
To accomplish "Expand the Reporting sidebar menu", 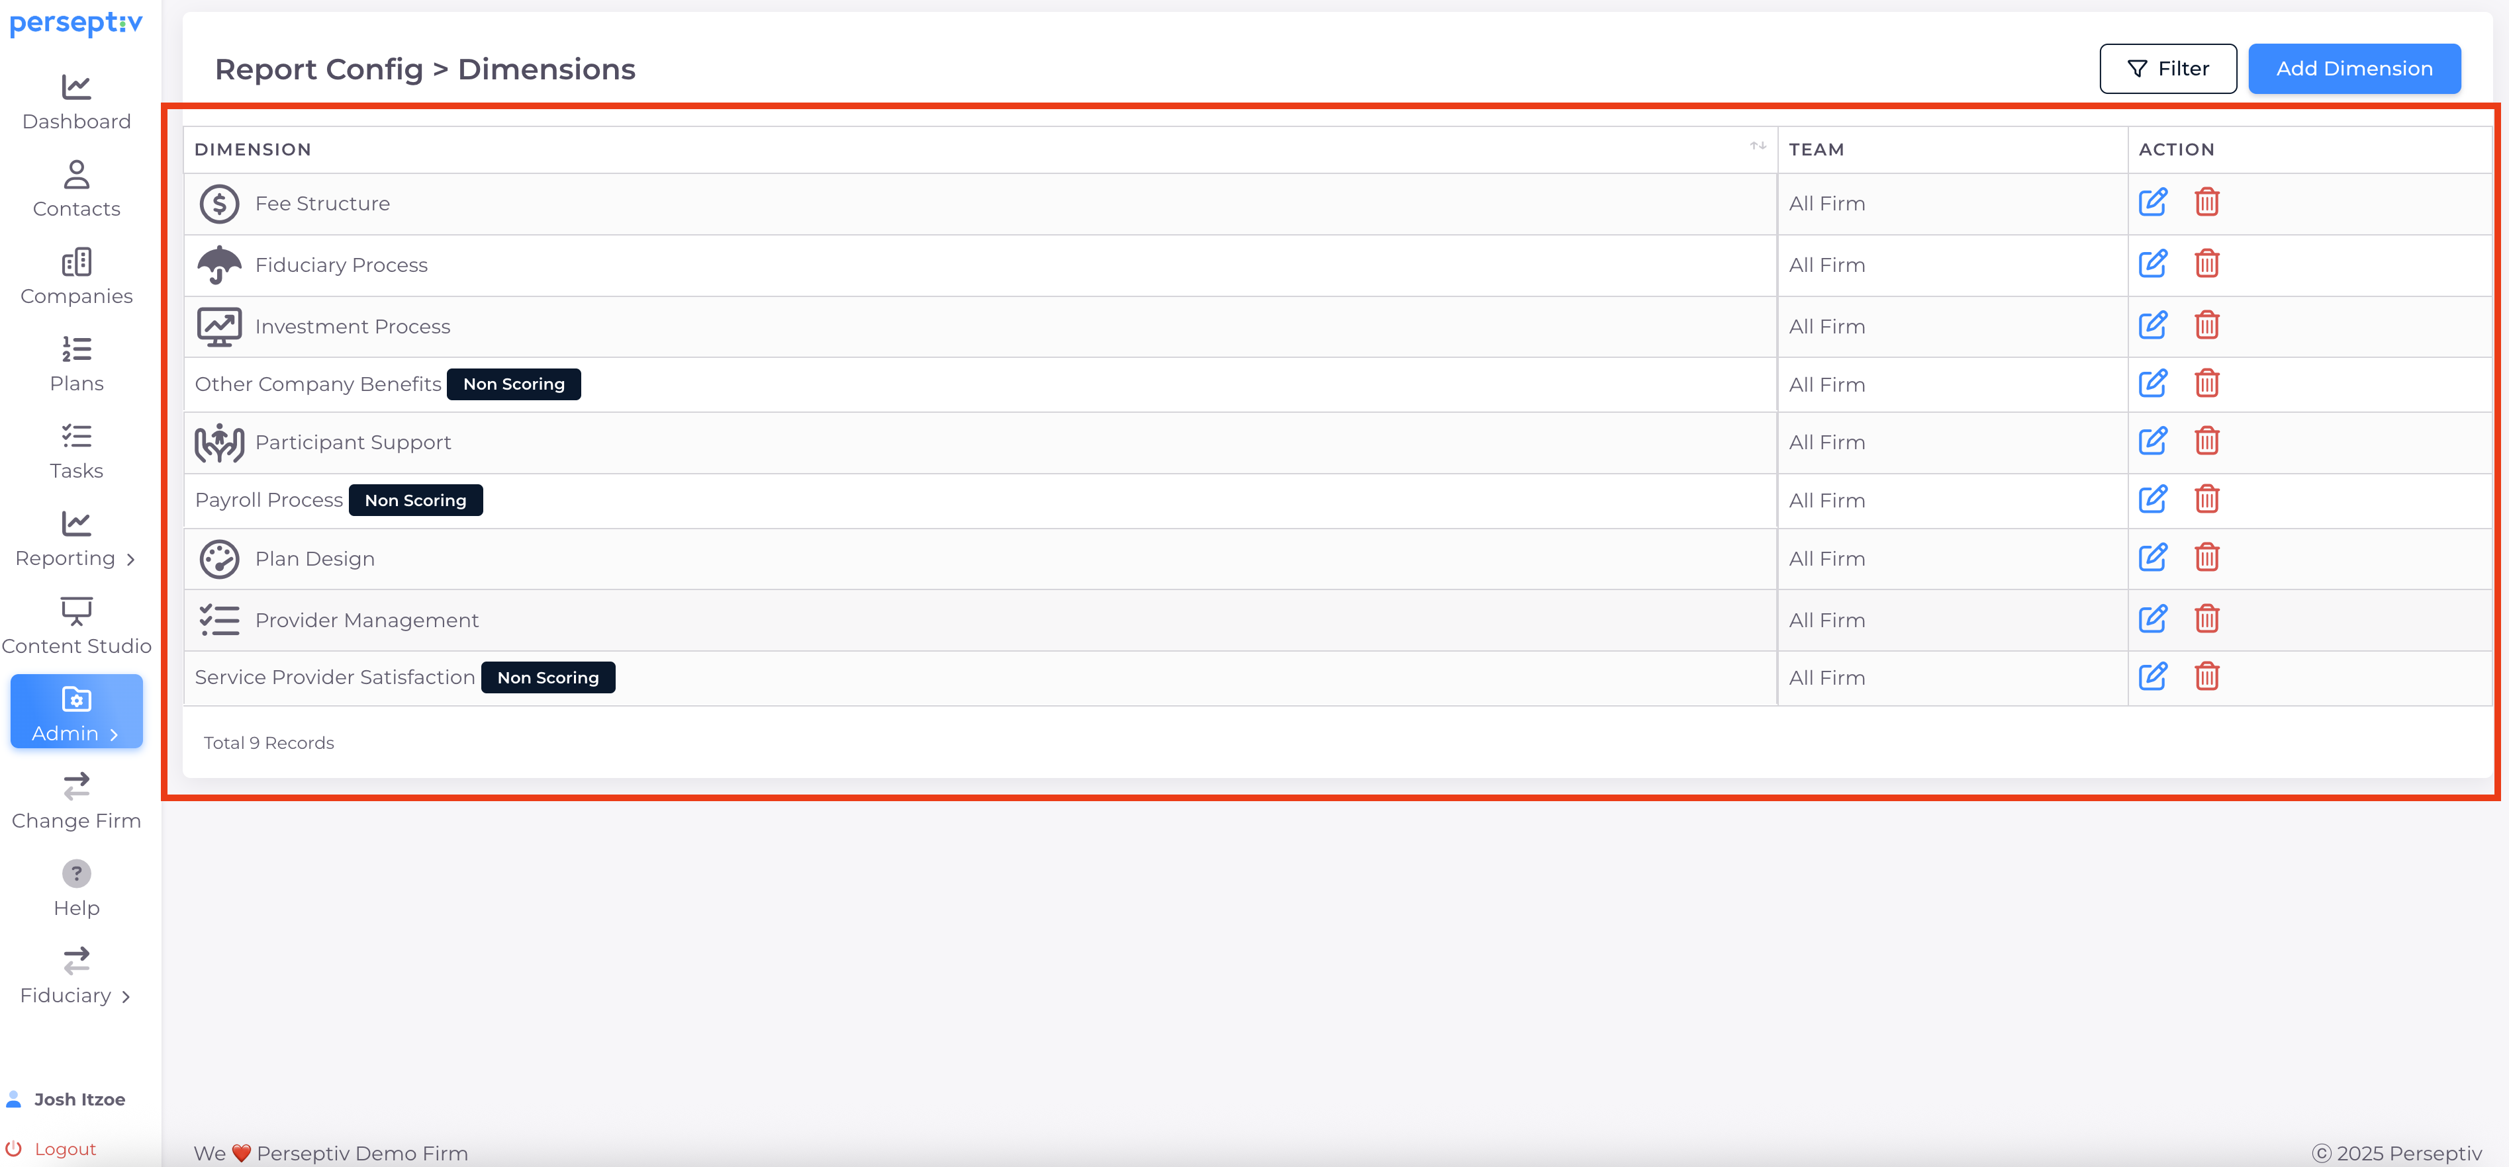I will click(76, 539).
